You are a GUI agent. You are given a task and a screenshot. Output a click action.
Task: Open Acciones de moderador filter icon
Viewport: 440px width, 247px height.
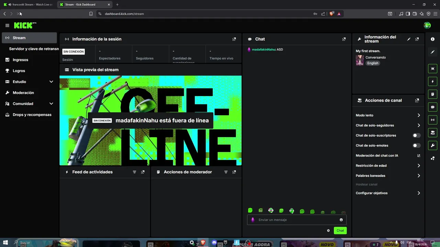click(x=226, y=172)
